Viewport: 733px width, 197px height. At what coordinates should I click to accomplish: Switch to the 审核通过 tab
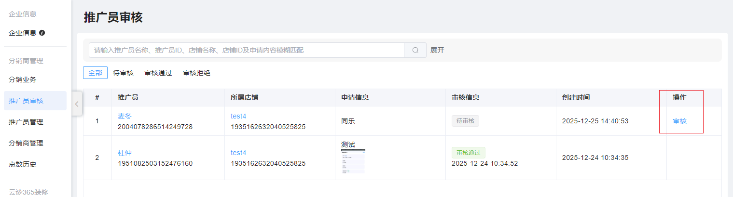158,73
